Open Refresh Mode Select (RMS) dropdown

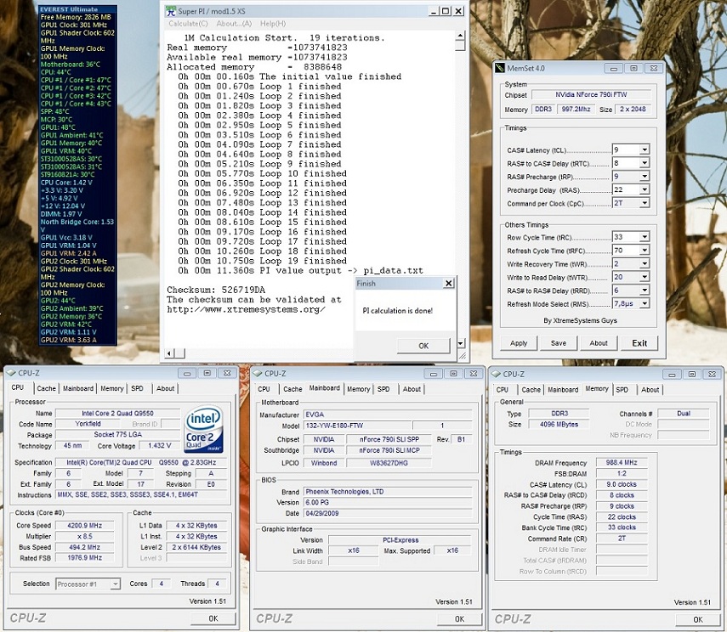click(645, 303)
